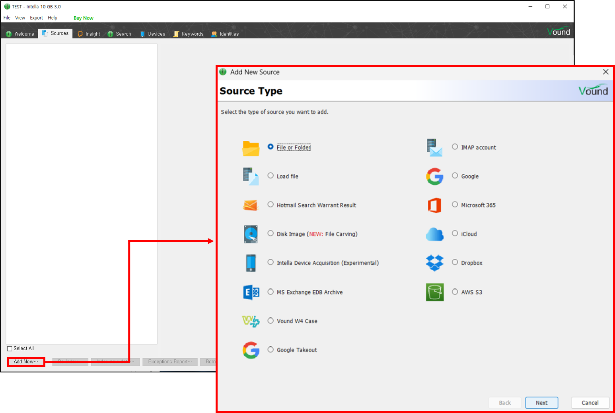Click the Google logo icon beside Google option
Screen dimensions: 615x413
point(435,176)
